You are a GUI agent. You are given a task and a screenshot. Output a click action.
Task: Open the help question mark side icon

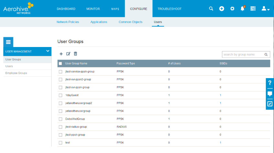270,83
